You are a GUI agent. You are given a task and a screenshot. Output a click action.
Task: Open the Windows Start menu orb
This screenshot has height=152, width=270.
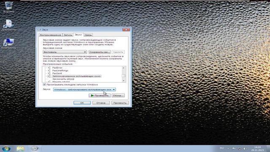(6, 149)
